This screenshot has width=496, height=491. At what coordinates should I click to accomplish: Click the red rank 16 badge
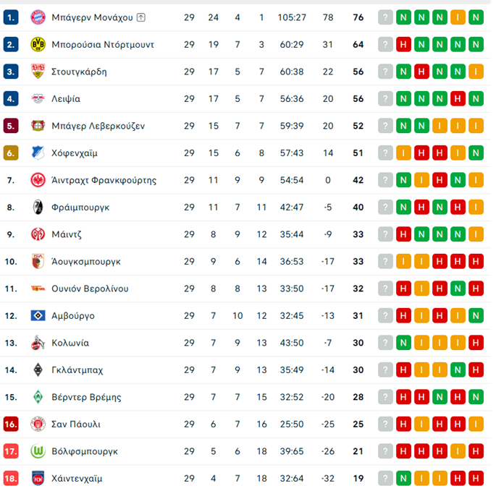click(x=11, y=424)
